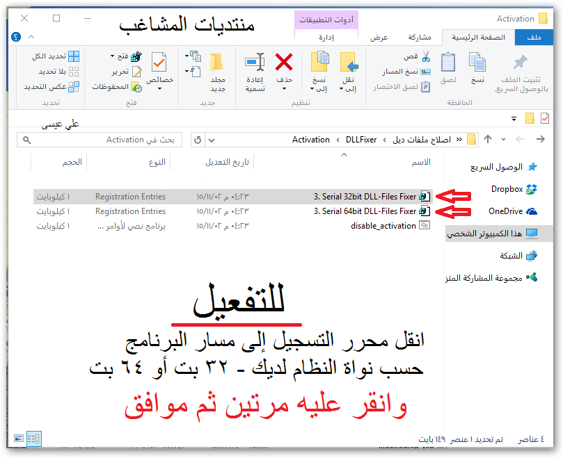563x458 pixels.
Task: Switch to large thumbnails view toggle
Action: 18,439
